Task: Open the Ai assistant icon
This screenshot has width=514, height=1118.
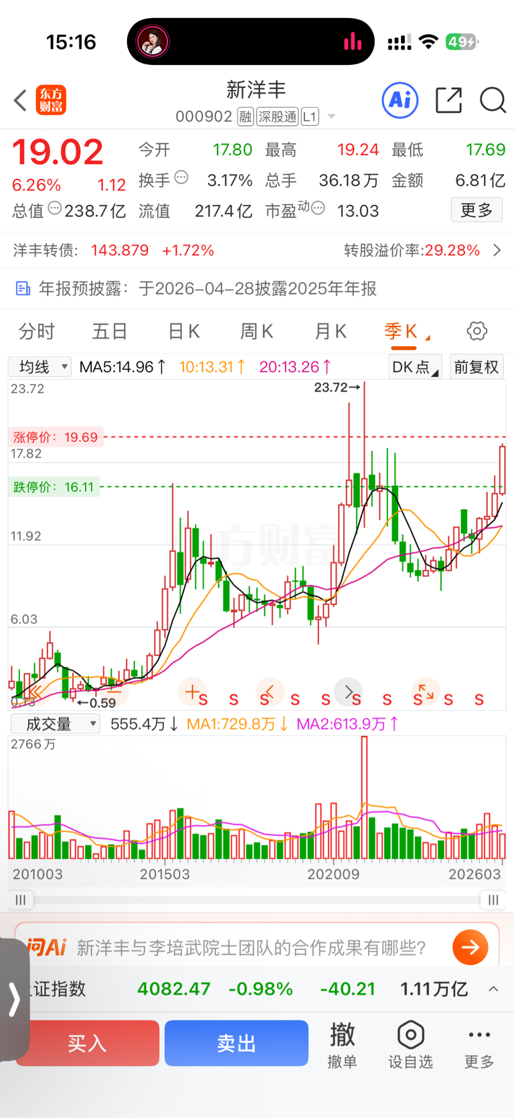Action: point(400,100)
